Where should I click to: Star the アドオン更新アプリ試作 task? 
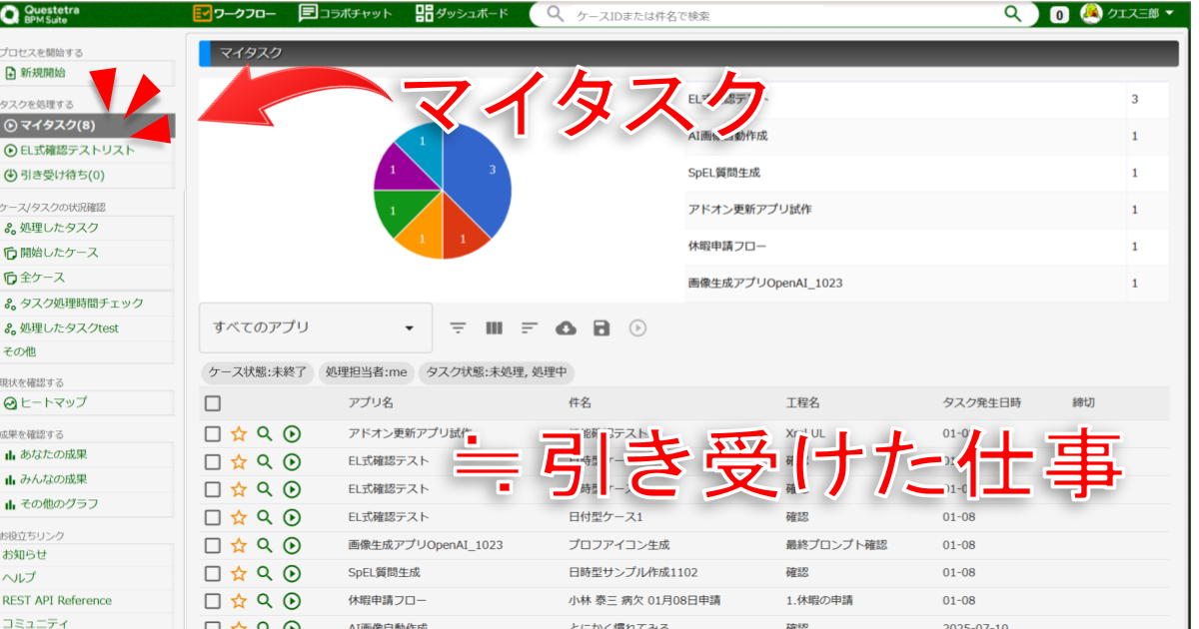point(239,433)
